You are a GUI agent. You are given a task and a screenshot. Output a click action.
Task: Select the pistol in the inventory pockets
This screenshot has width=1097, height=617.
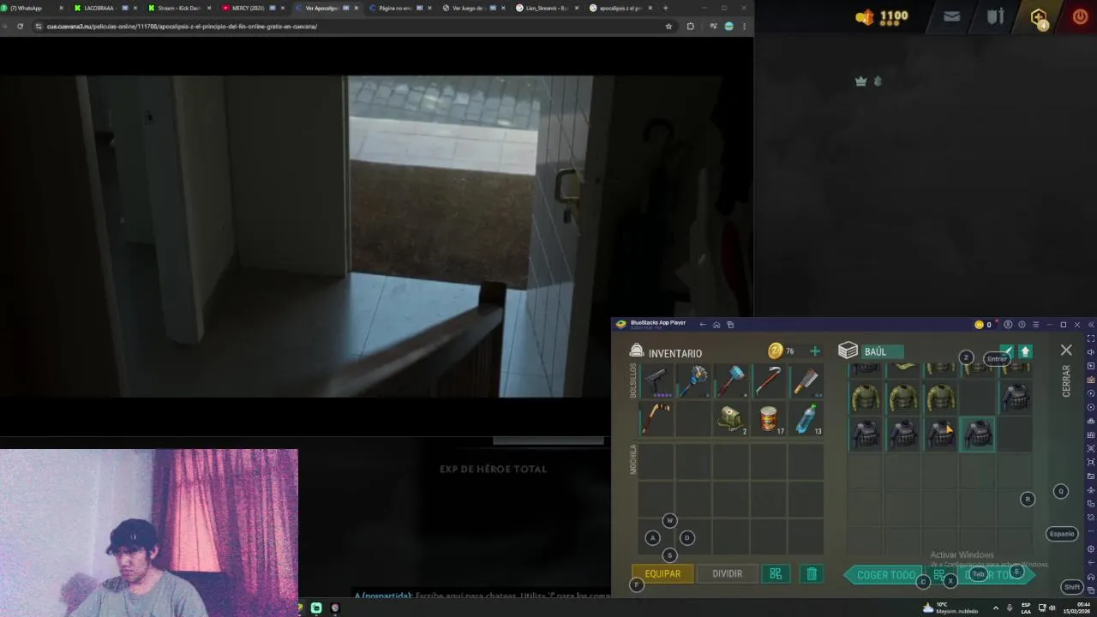pyautogui.click(x=656, y=380)
